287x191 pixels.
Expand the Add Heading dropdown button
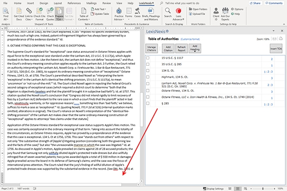195,48
